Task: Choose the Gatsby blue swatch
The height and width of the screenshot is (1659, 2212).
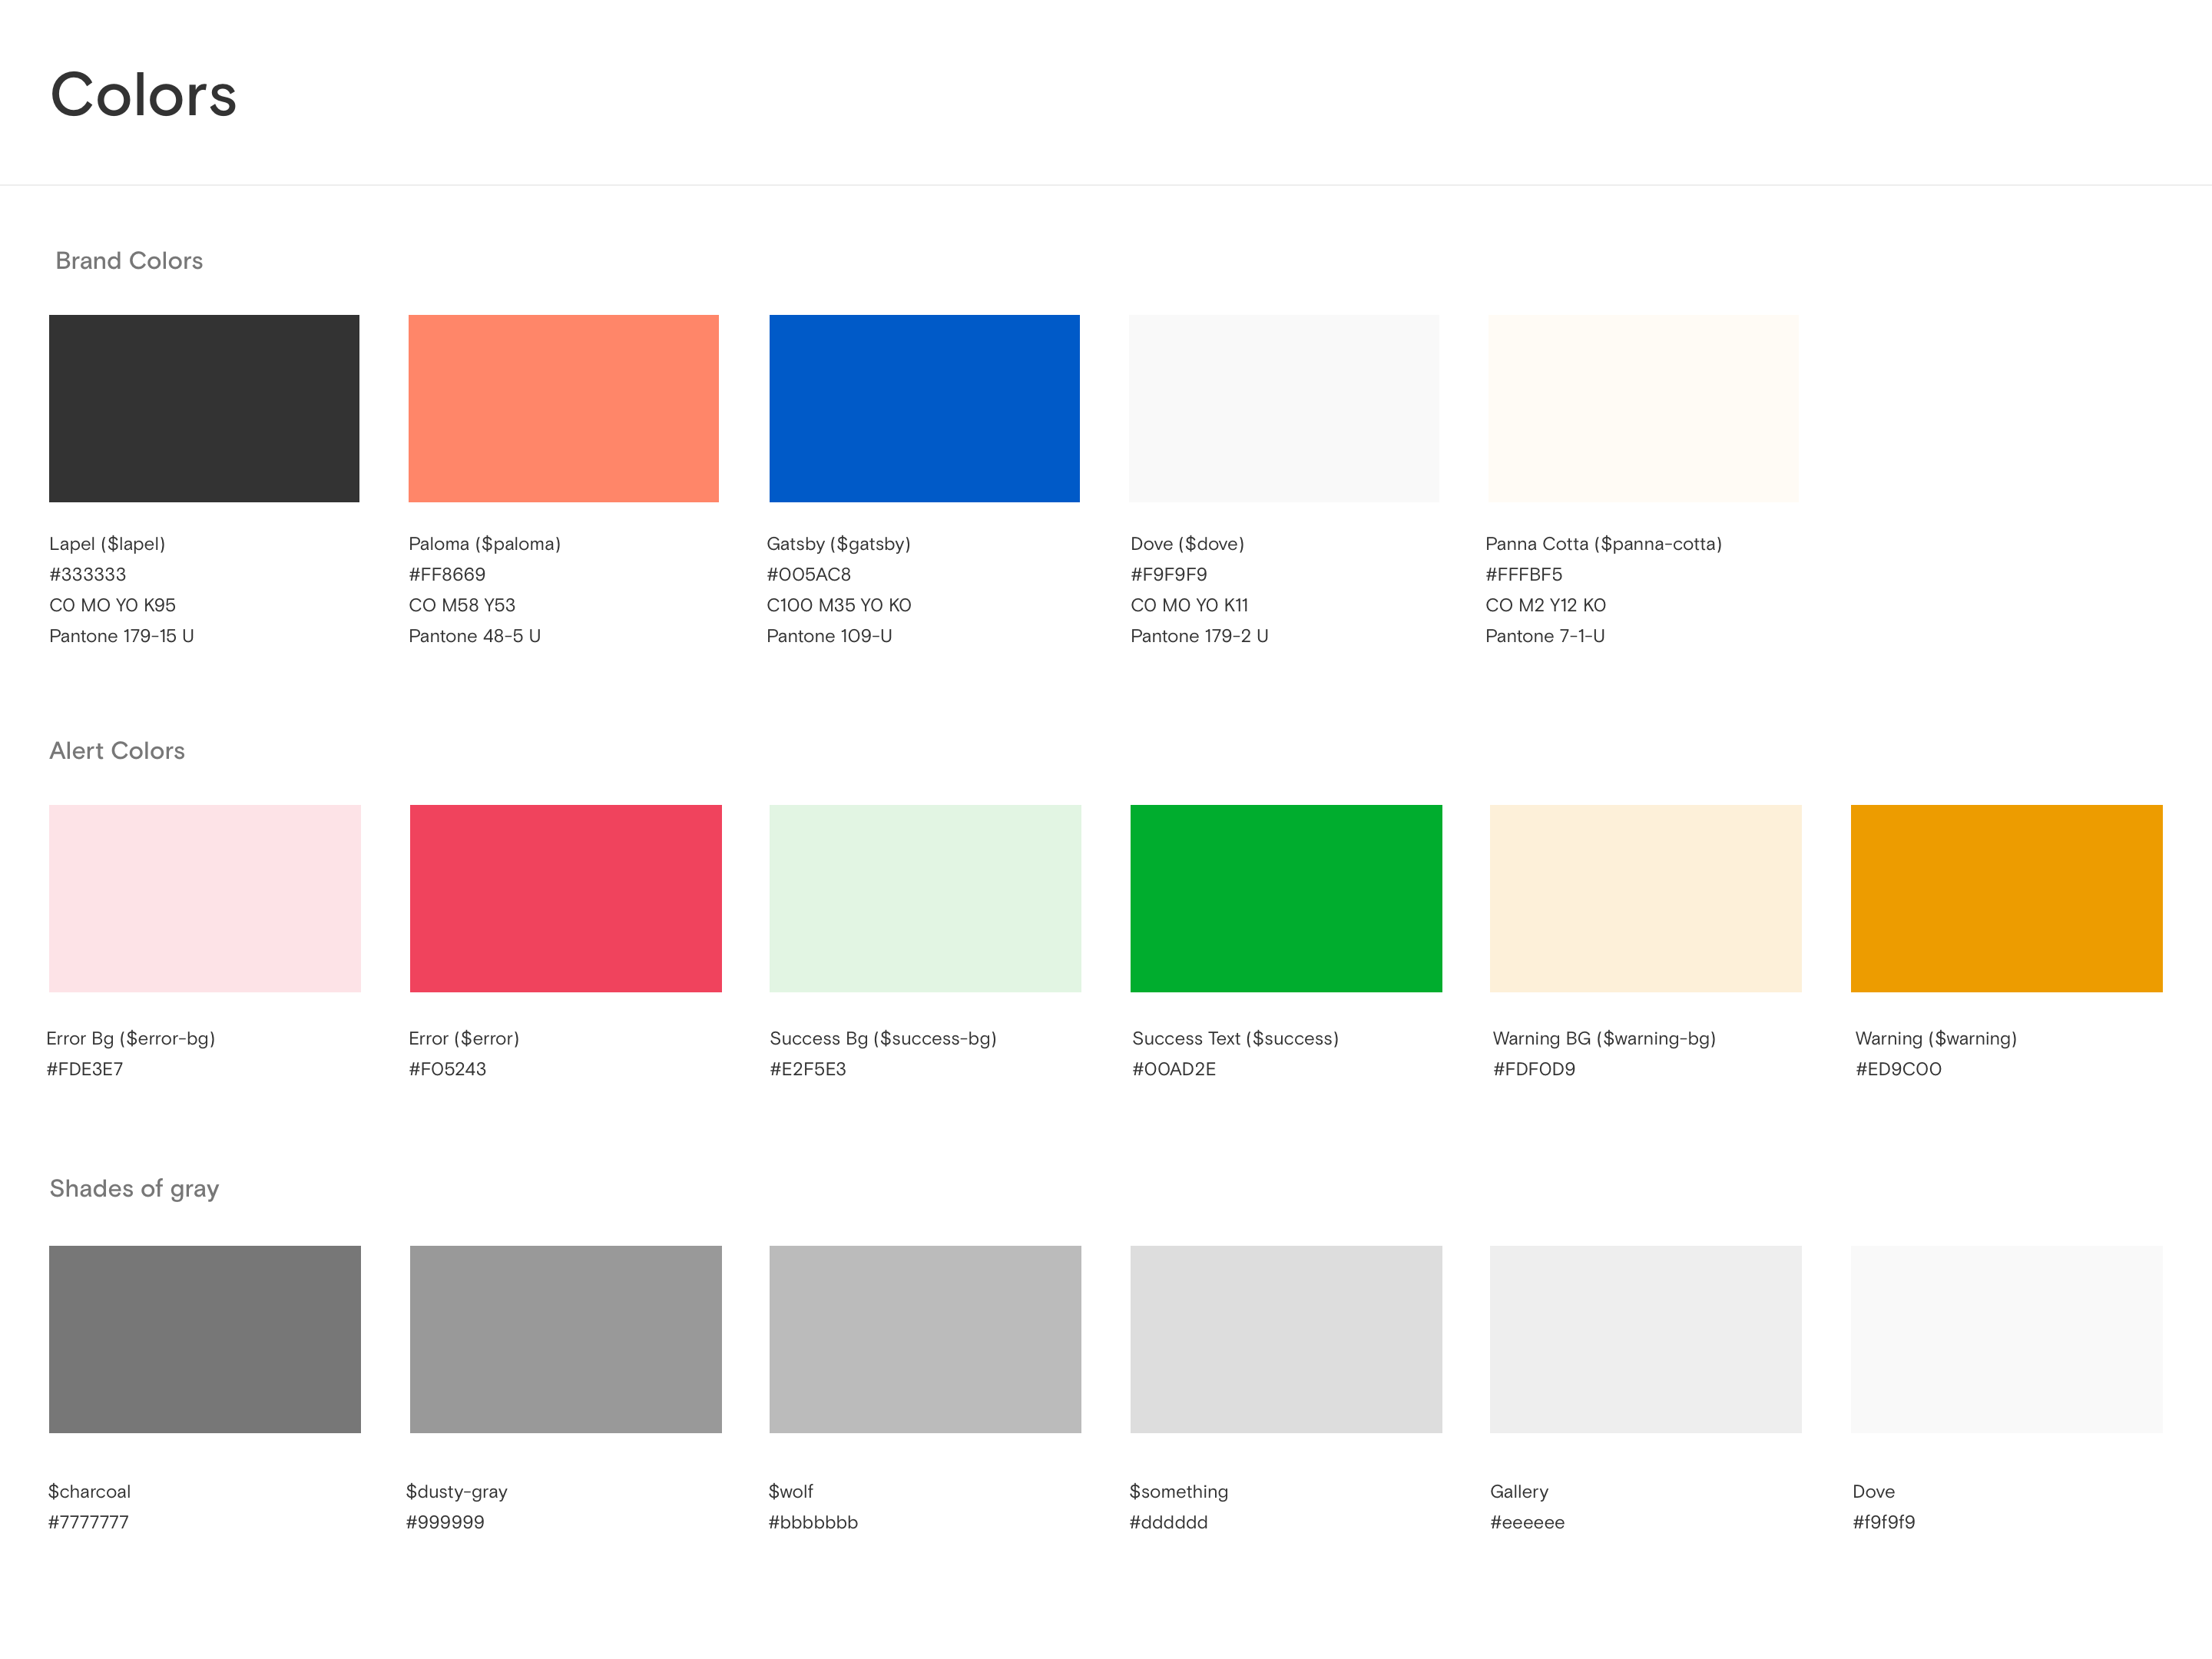Action: [924, 408]
